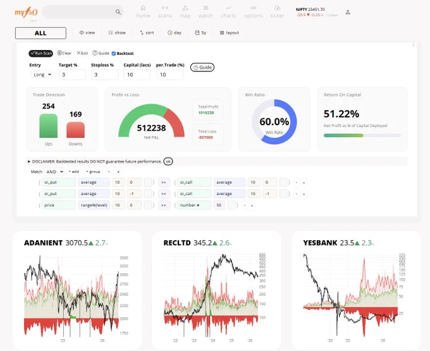430x351 pixels.
Task: Toggle the price row's tilde icon
Action: click(244, 206)
